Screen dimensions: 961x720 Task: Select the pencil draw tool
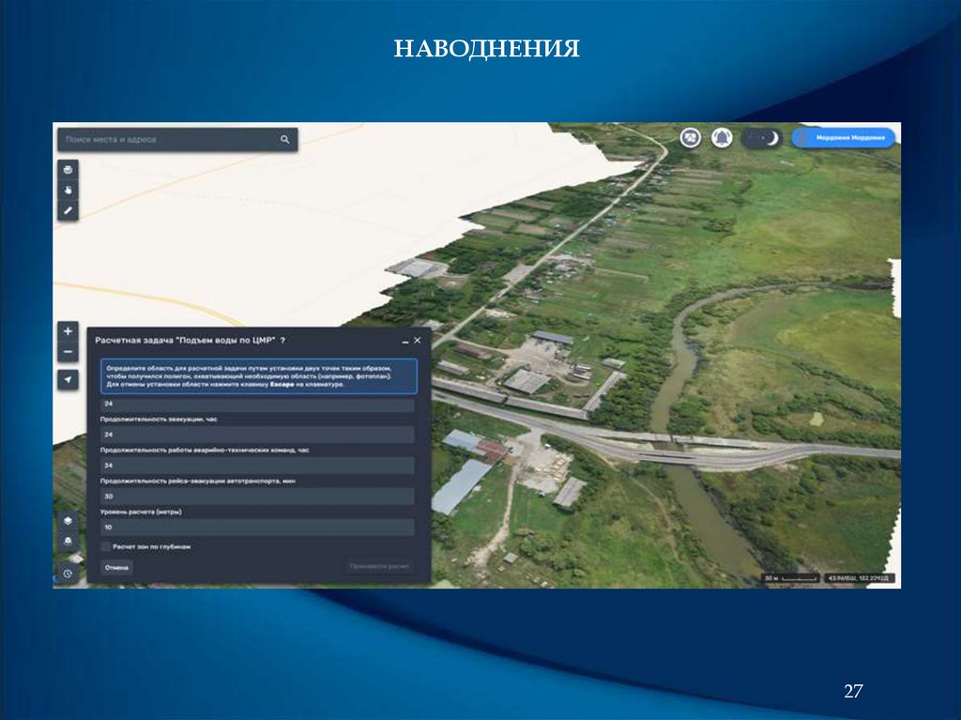pyautogui.click(x=68, y=210)
